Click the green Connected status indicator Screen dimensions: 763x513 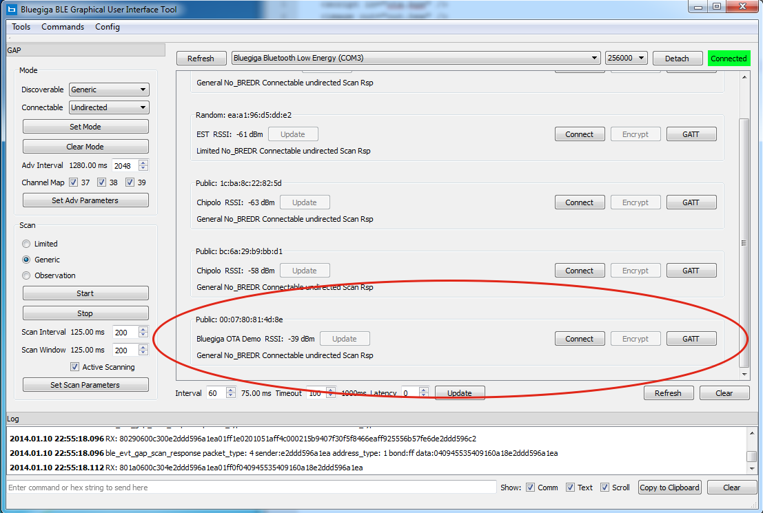point(729,59)
